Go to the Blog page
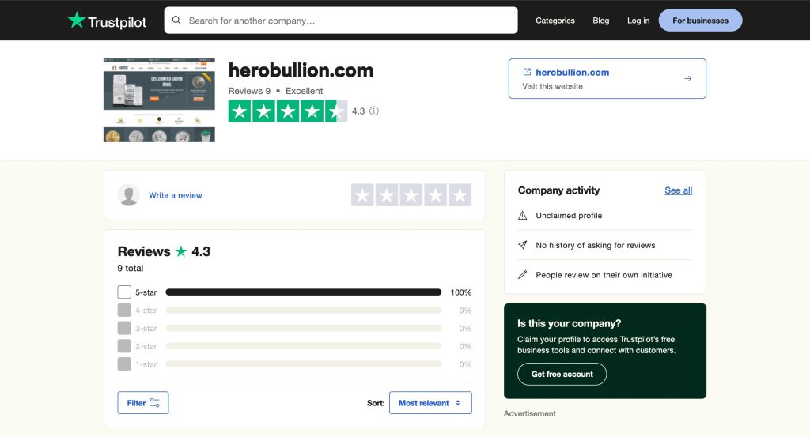The width and height of the screenshot is (810, 437). (601, 21)
